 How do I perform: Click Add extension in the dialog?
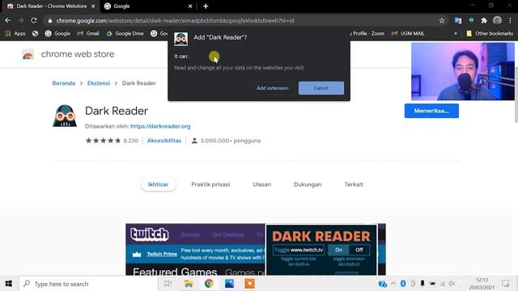click(x=273, y=88)
